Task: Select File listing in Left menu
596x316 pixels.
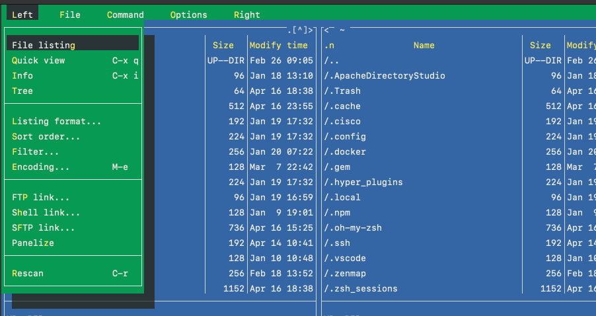Action: (x=44, y=45)
